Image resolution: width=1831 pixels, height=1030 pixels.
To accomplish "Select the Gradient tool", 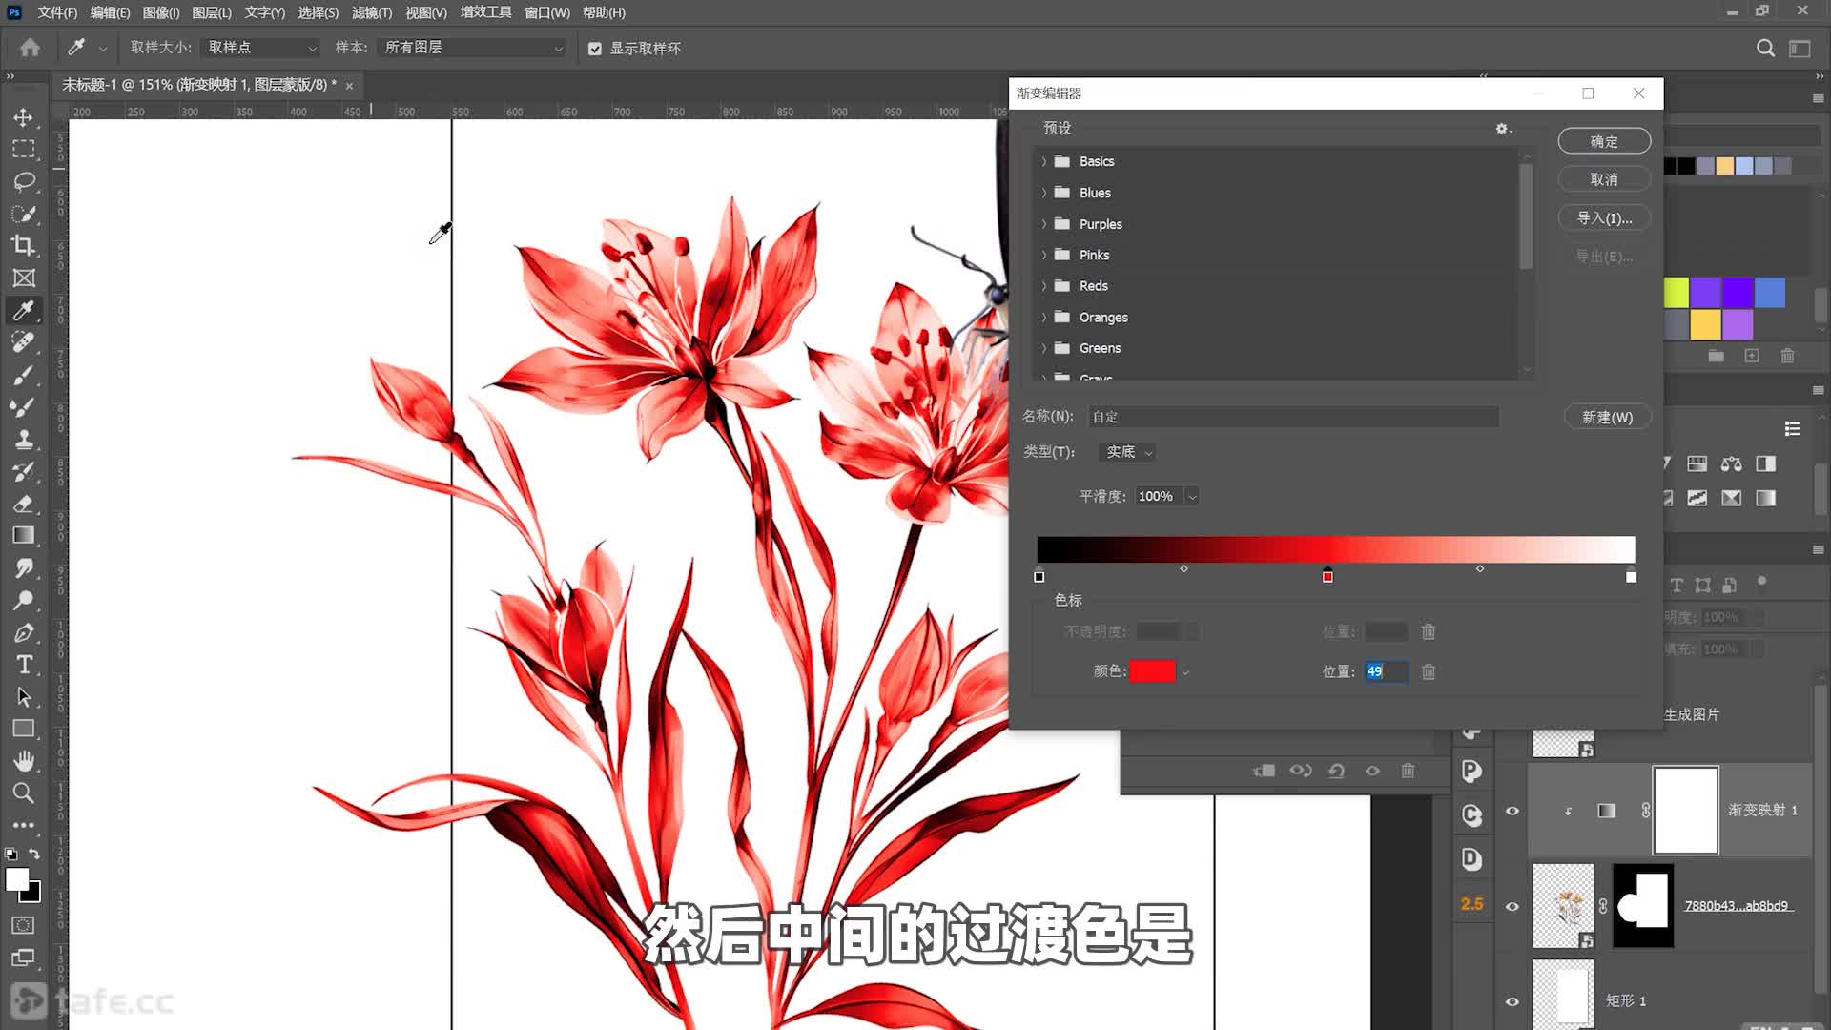I will point(23,535).
